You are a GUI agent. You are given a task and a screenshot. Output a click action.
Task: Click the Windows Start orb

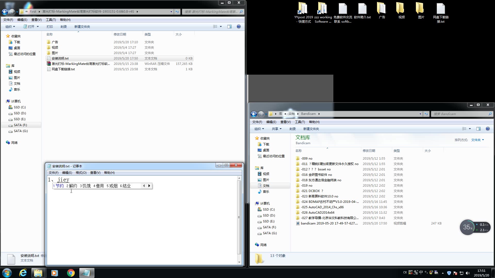click(x=7, y=273)
